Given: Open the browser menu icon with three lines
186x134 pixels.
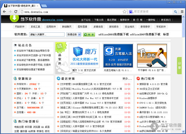Looking at the screenshot, I should tap(182, 12).
